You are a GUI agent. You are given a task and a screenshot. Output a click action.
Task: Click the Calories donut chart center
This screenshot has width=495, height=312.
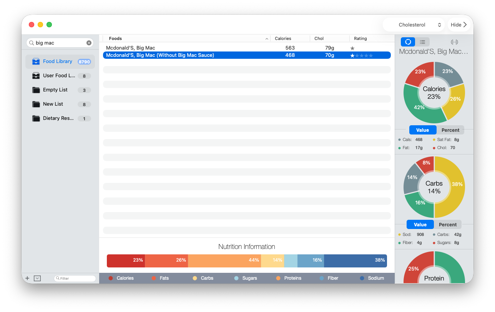pos(434,93)
